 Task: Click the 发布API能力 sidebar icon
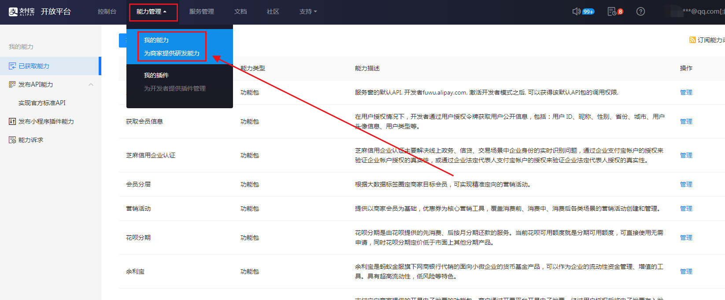[12, 84]
